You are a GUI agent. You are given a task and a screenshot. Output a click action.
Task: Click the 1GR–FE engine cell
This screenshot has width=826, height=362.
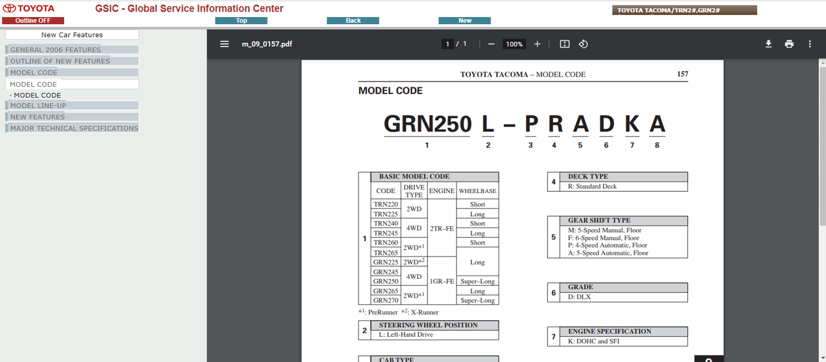[x=442, y=281]
